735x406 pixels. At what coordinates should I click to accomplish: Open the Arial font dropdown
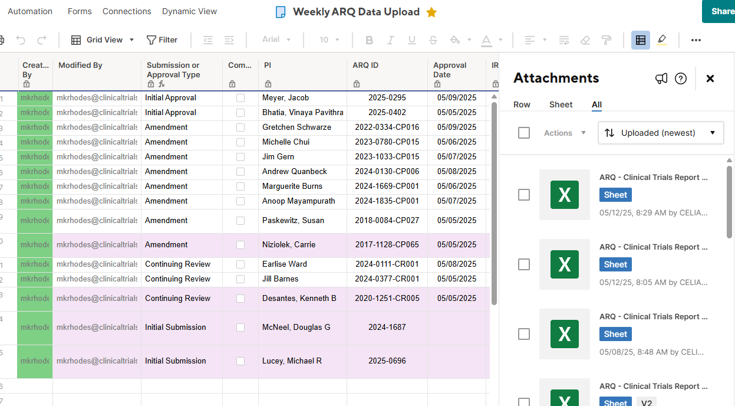(x=276, y=40)
